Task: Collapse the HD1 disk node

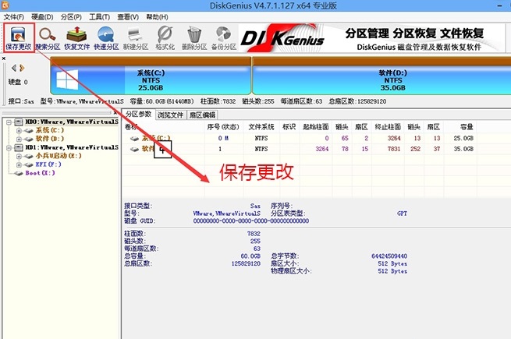Action: point(9,148)
